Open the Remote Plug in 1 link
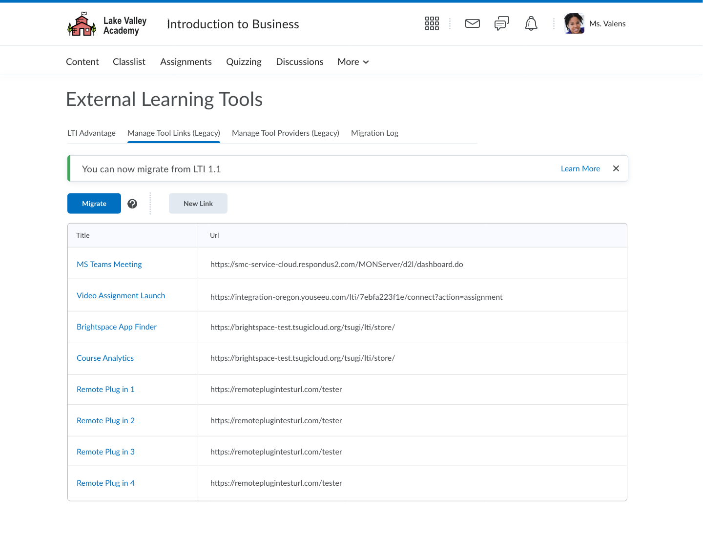Viewport: 703px width, 537px height. (x=105, y=389)
